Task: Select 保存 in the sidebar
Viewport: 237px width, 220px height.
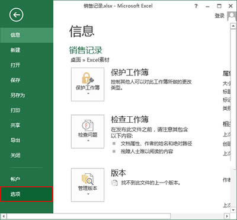Action: click(x=27, y=80)
